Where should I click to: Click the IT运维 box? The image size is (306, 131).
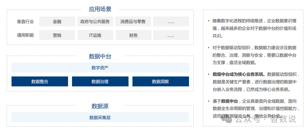(x=95, y=35)
